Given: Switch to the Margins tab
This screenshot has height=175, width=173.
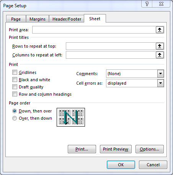Looking at the screenshot, I should (38, 19).
